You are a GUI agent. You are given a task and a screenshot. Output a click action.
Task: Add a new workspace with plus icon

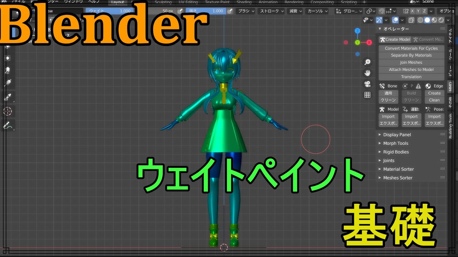[x=364, y=2]
